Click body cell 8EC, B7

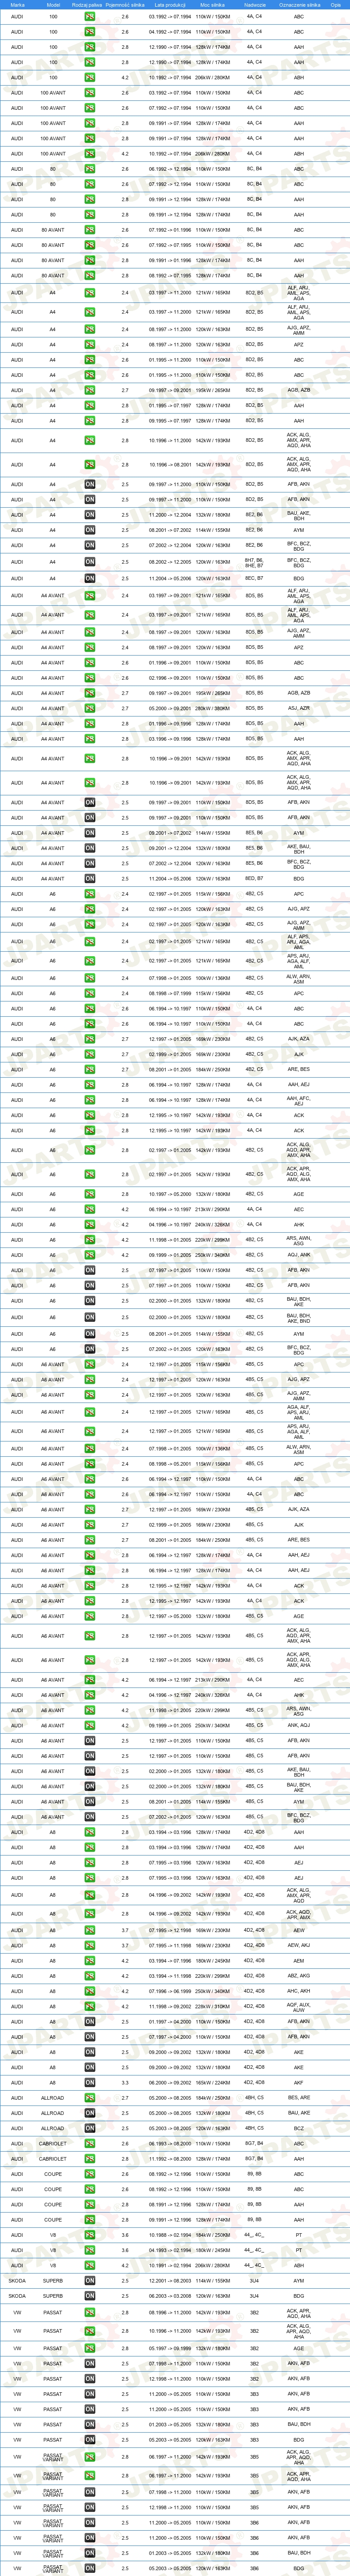tap(254, 578)
